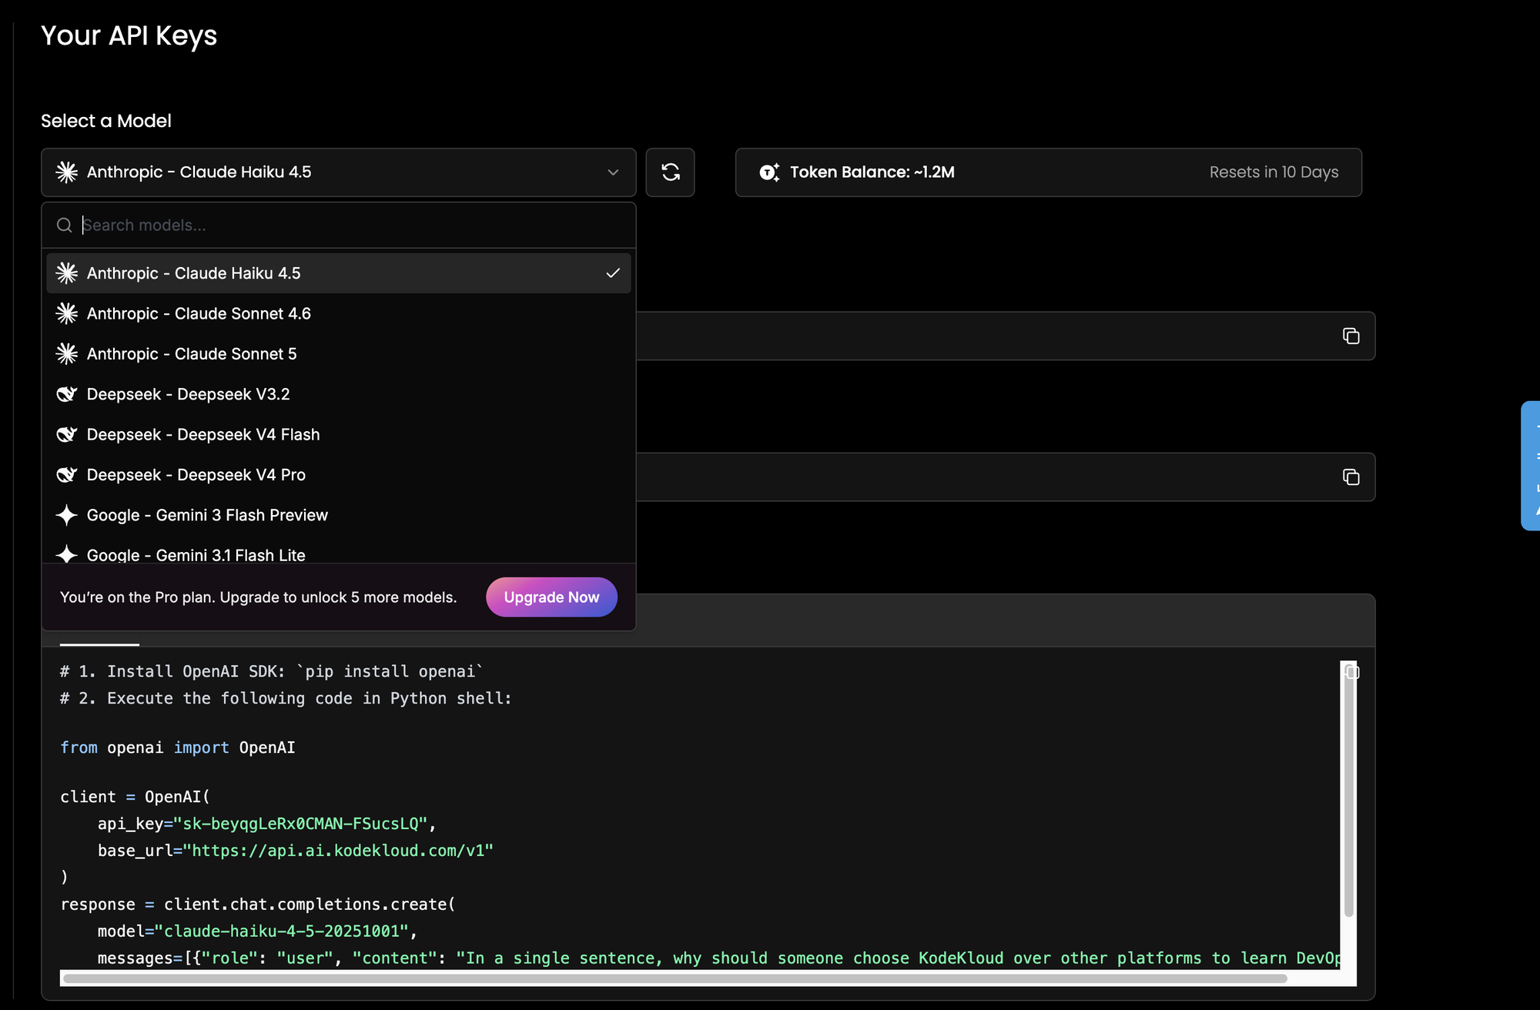Copy the Python code snippet
Viewport: 1540px width, 1010px height.
click(x=1352, y=672)
